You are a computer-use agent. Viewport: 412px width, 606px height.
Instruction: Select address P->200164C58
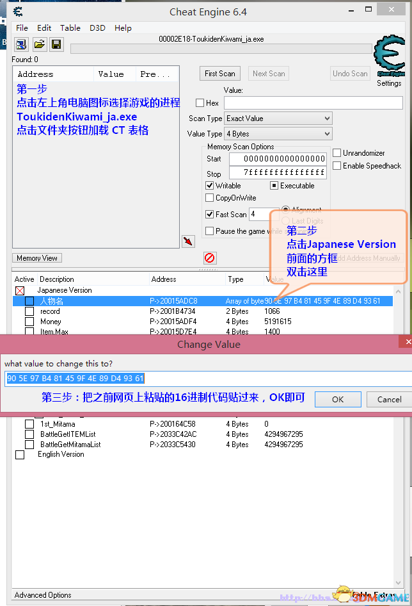(x=173, y=424)
